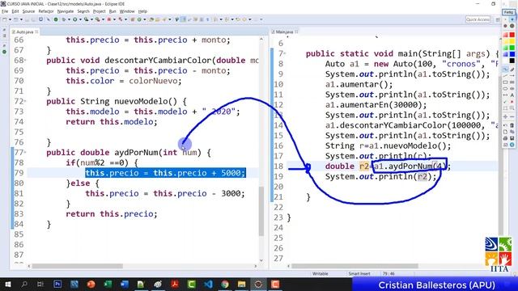The width and height of the screenshot is (518, 291).
Task: Open the dropdown arrow beside Debug icon
Action: coord(69,19)
